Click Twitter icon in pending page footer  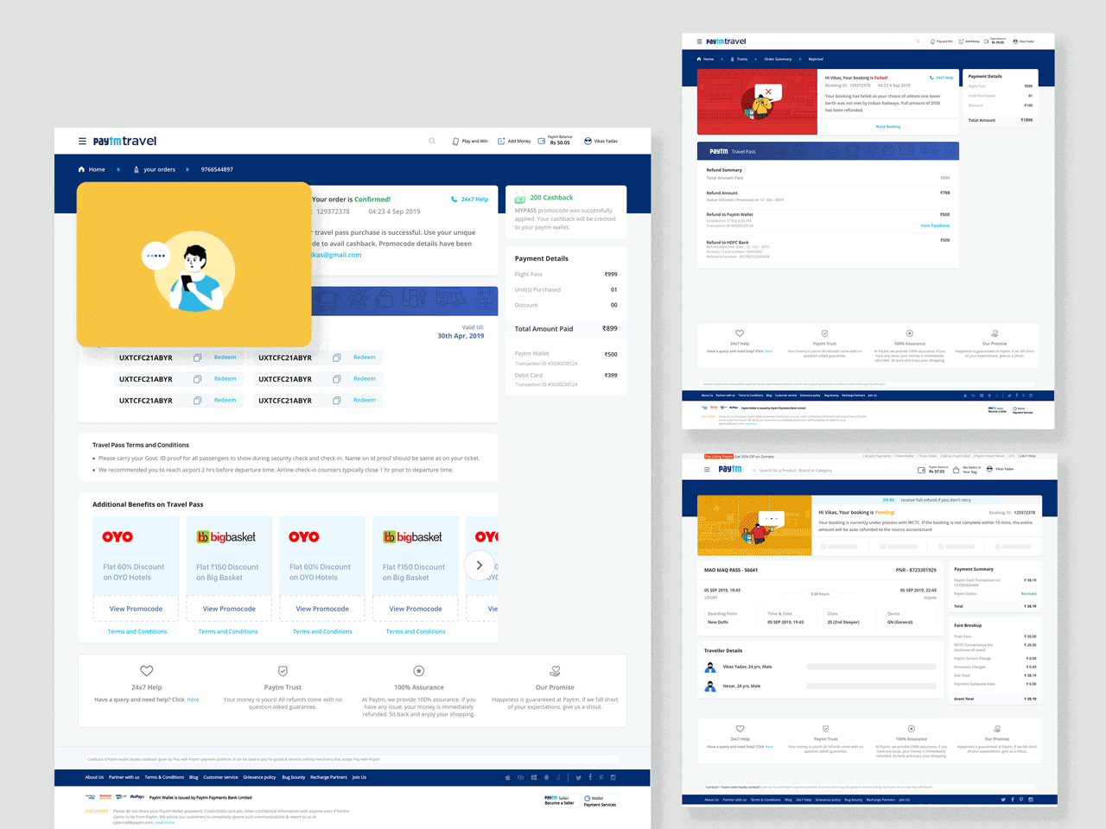point(1003,800)
